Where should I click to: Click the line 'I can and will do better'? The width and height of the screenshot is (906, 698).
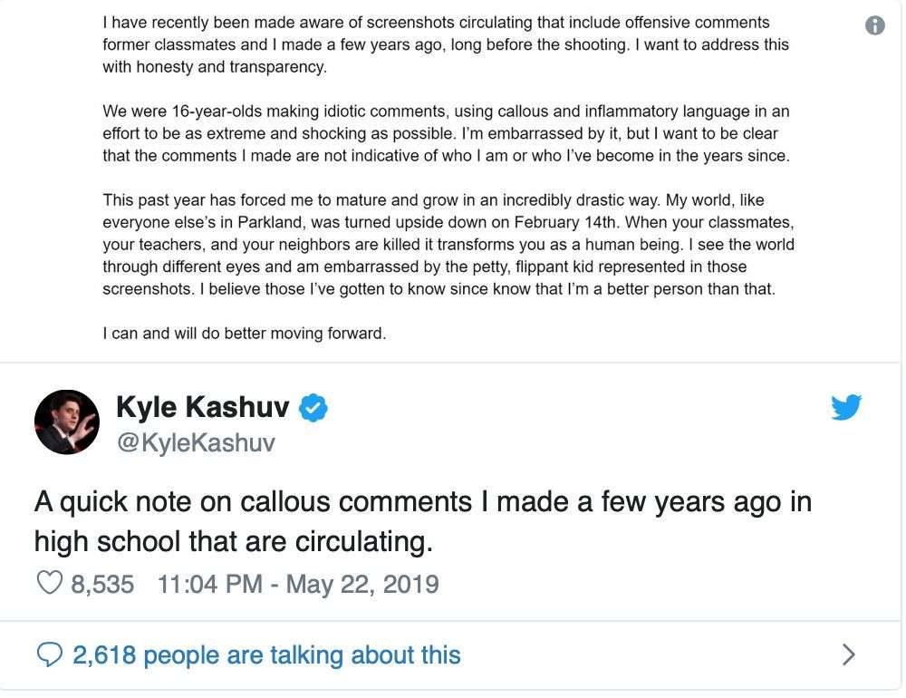244,334
